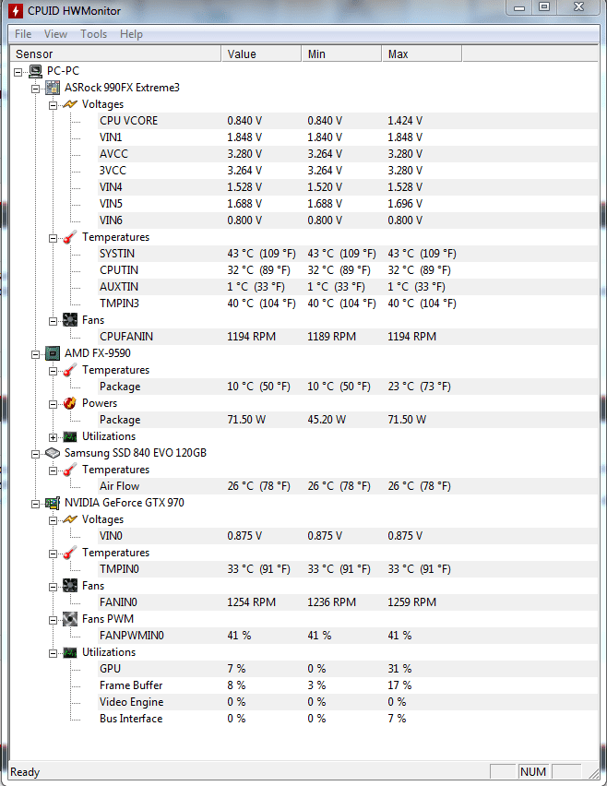Select the SYSTIN temperature row

point(348,254)
